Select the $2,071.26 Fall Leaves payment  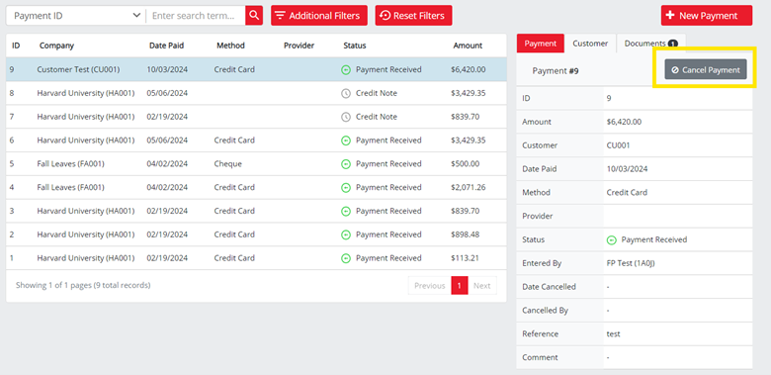coord(256,187)
